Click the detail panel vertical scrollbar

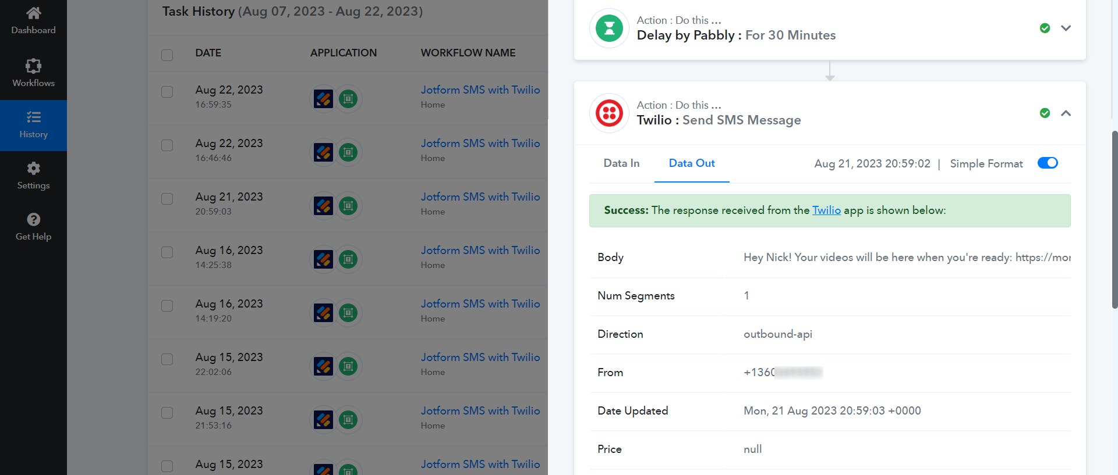1115,220
